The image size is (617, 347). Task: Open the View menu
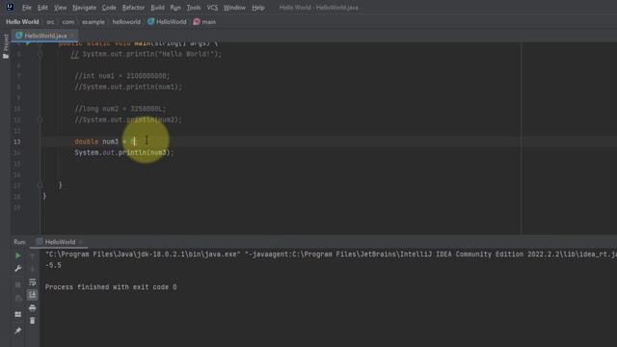[x=60, y=8]
